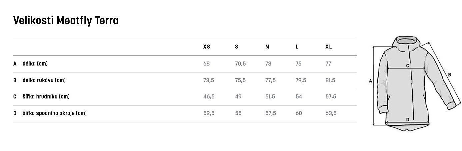
Task: Click the 73 length value for size M
Action: (268, 64)
